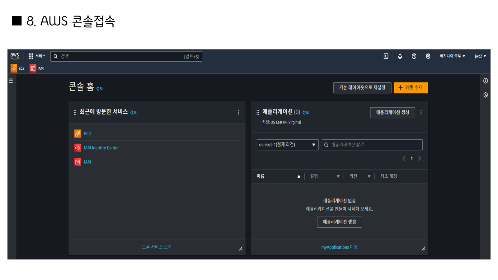Click the 검색 search field
The height and width of the screenshot is (280, 498).
pos(126,56)
